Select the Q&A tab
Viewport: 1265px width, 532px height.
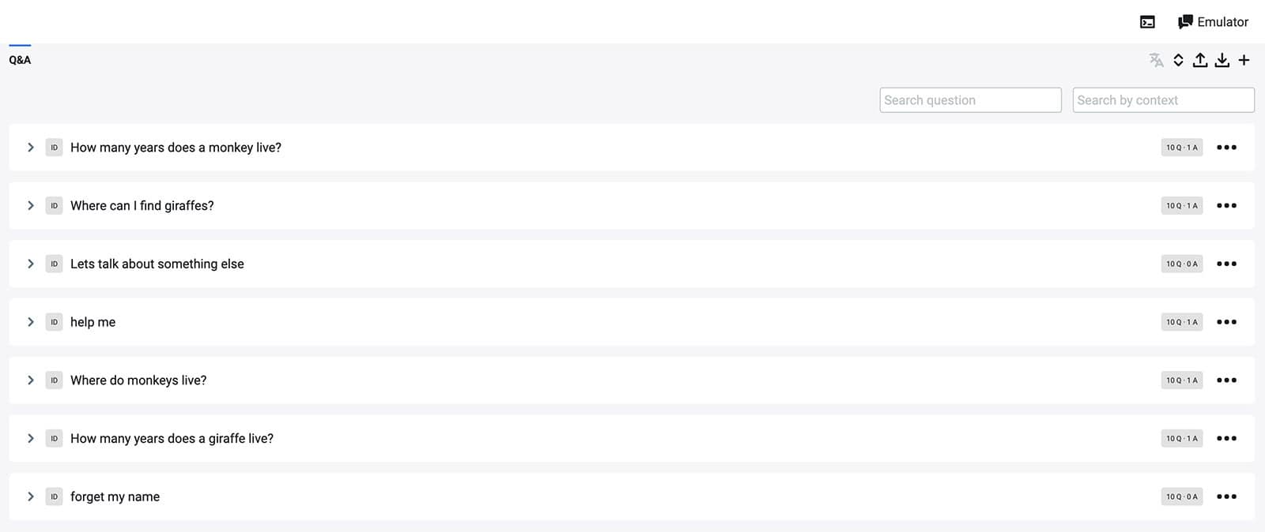tap(20, 60)
